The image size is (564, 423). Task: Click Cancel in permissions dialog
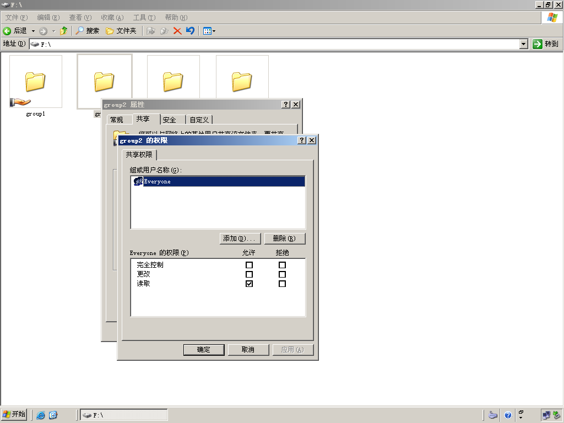[x=248, y=350]
